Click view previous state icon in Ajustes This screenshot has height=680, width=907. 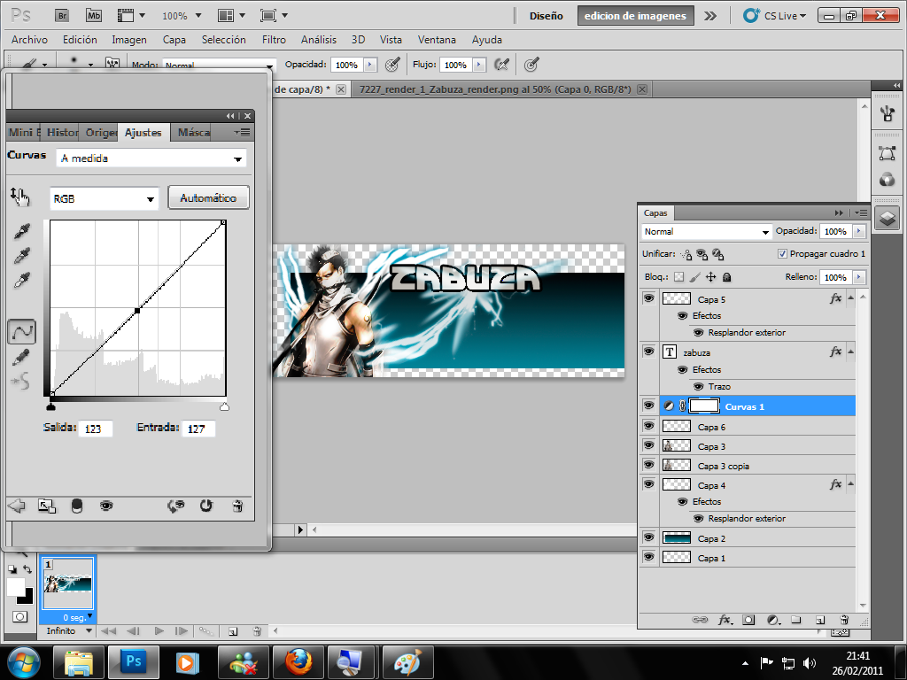pyautogui.click(x=176, y=506)
